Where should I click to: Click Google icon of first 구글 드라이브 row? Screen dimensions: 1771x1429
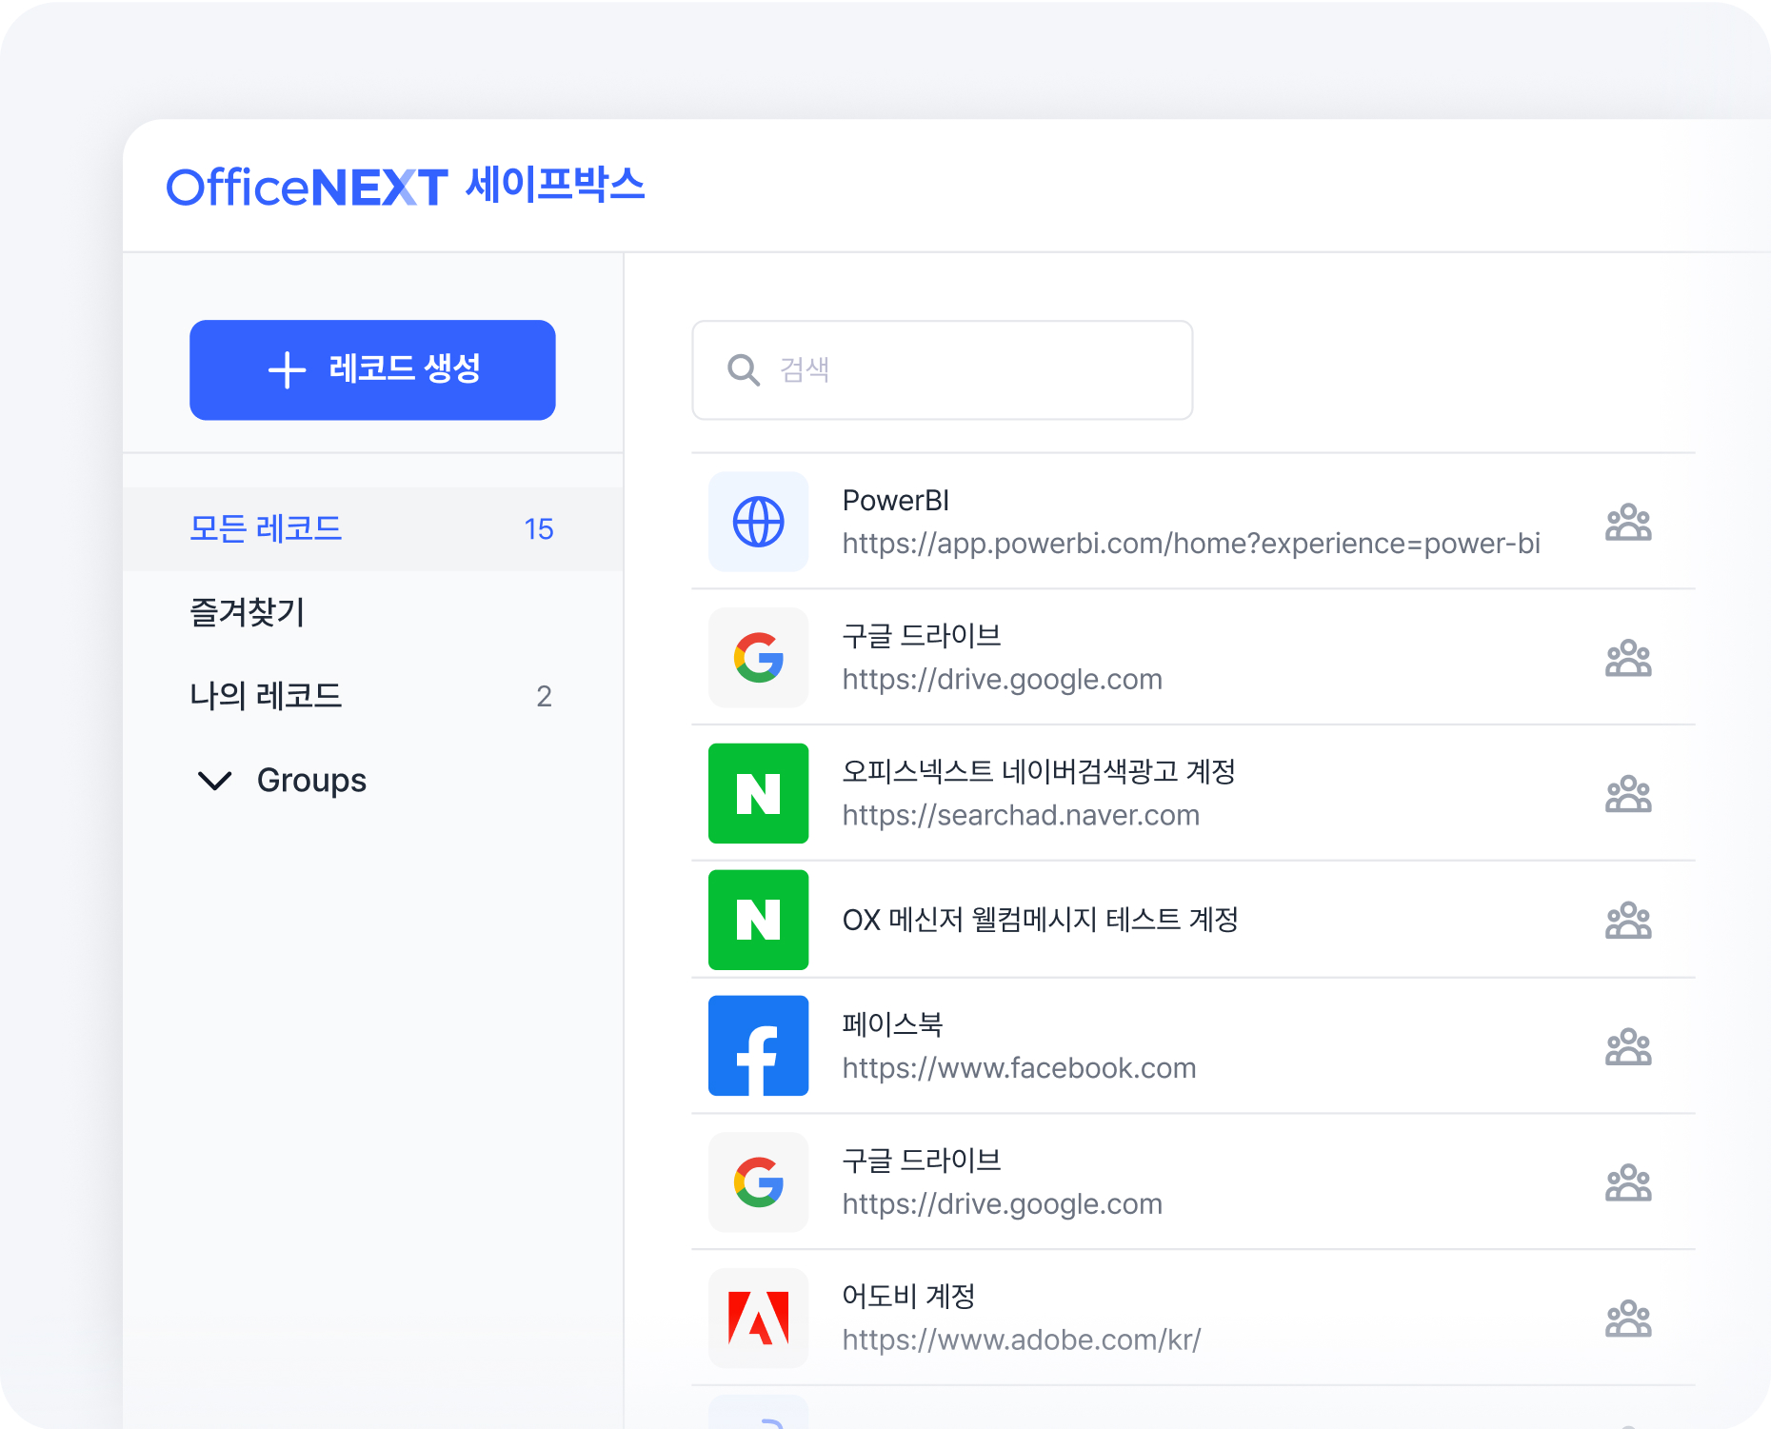pyautogui.click(x=758, y=658)
